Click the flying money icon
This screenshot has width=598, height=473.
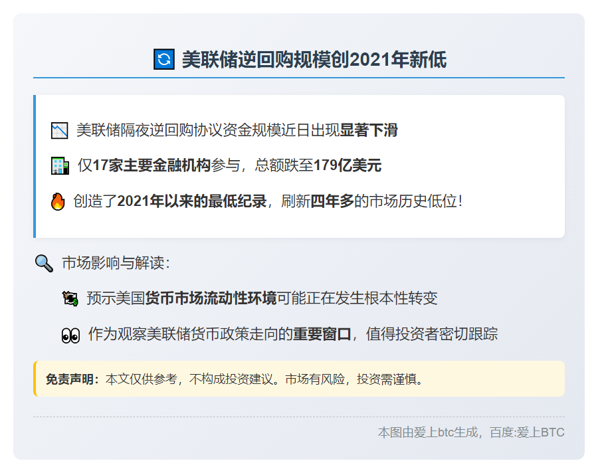(70, 297)
